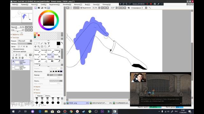Open File Explorer from taskbar
The width and height of the screenshot is (204, 114).
(x=46, y=111)
